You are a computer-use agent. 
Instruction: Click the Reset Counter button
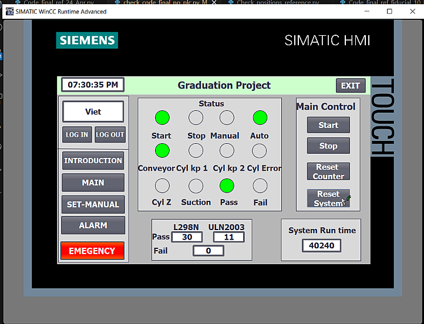coord(328,171)
